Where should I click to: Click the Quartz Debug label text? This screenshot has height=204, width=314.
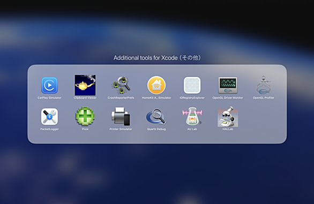(x=156, y=129)
